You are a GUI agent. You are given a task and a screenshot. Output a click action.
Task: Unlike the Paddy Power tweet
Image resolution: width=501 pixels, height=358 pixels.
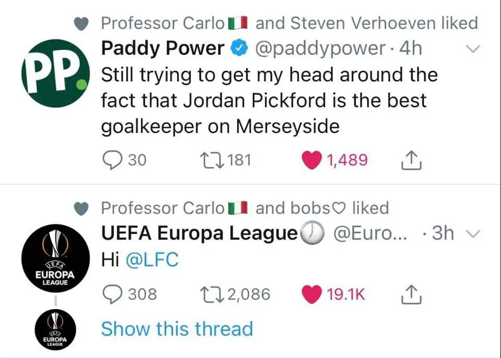click(312, 161)
